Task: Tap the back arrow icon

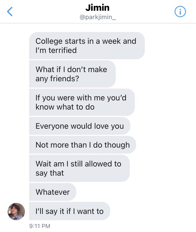Action: [10, 12]
